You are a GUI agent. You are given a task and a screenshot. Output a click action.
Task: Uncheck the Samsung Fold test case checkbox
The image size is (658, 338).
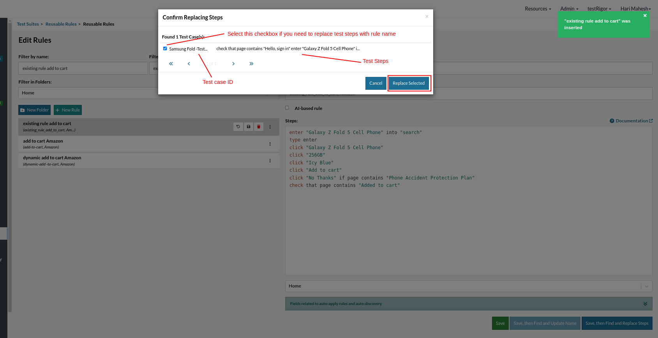[x=165, y=49]
